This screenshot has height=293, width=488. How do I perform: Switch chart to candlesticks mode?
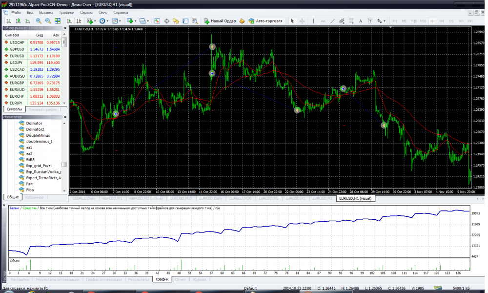pos(18,21)
